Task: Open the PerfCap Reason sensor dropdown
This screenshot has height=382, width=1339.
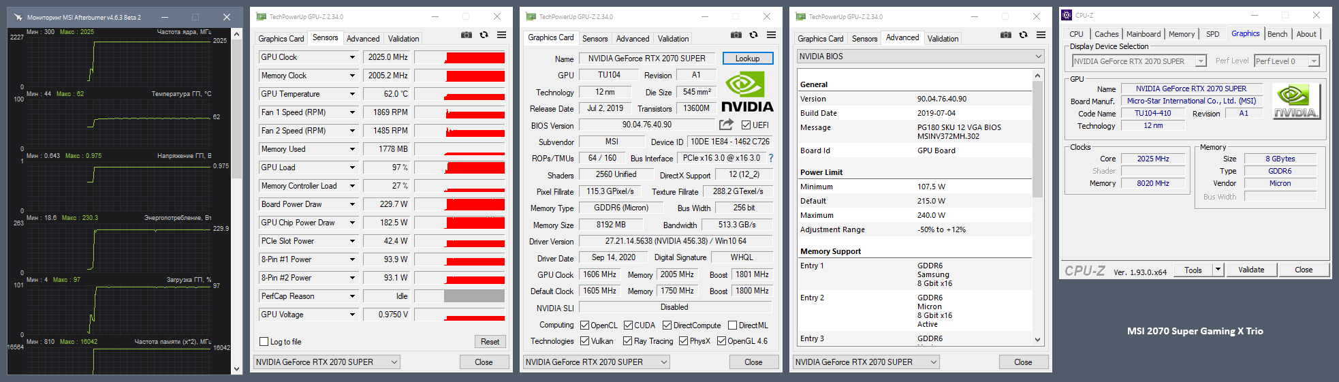Action: (x=352, y=296)
